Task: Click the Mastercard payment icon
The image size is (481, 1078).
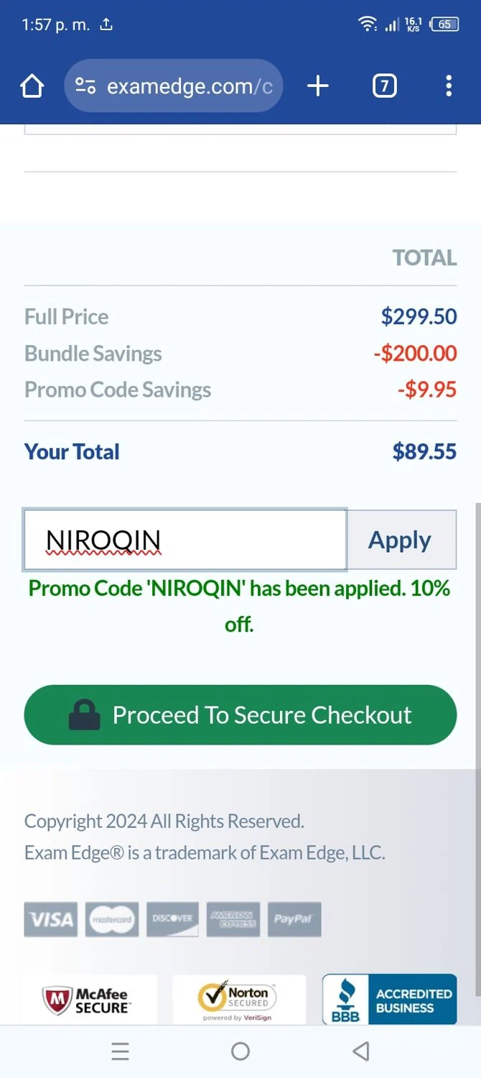Action: point(112,919)
